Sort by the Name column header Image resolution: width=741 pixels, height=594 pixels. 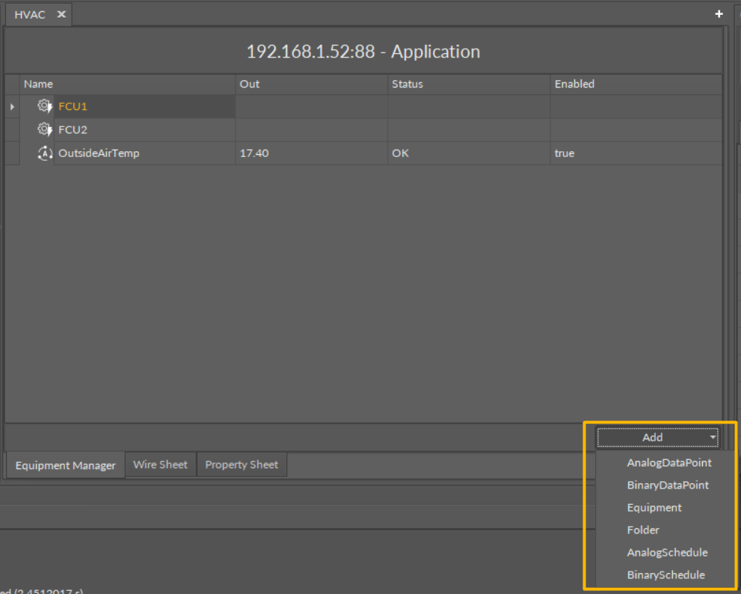(x=38, y=84)
